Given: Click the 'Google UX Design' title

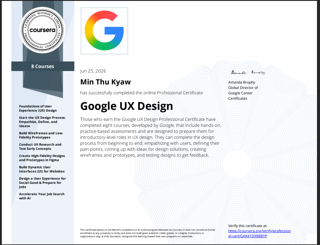Looking at the screenshot, I should tap(127, 106).
